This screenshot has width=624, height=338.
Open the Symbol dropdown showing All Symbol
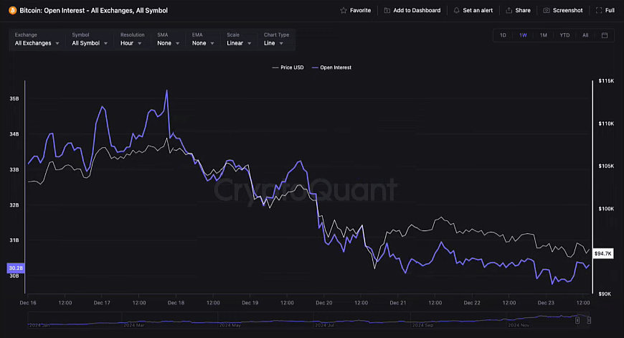point(90,43)
